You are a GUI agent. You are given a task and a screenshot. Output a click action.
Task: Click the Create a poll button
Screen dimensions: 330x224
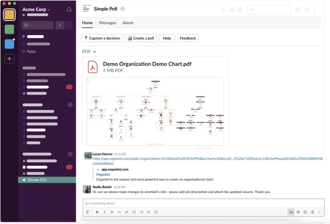(141, 38)
